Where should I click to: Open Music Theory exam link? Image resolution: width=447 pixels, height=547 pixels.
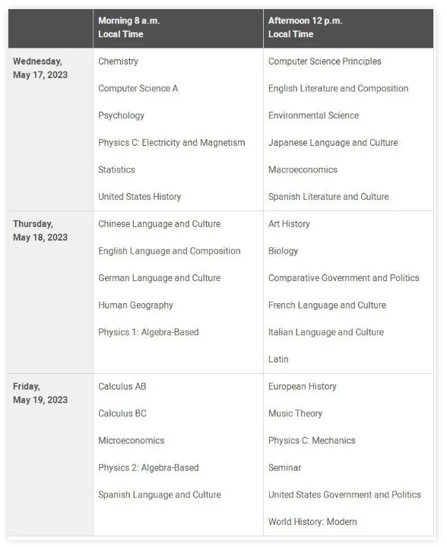tap(295, 413)
